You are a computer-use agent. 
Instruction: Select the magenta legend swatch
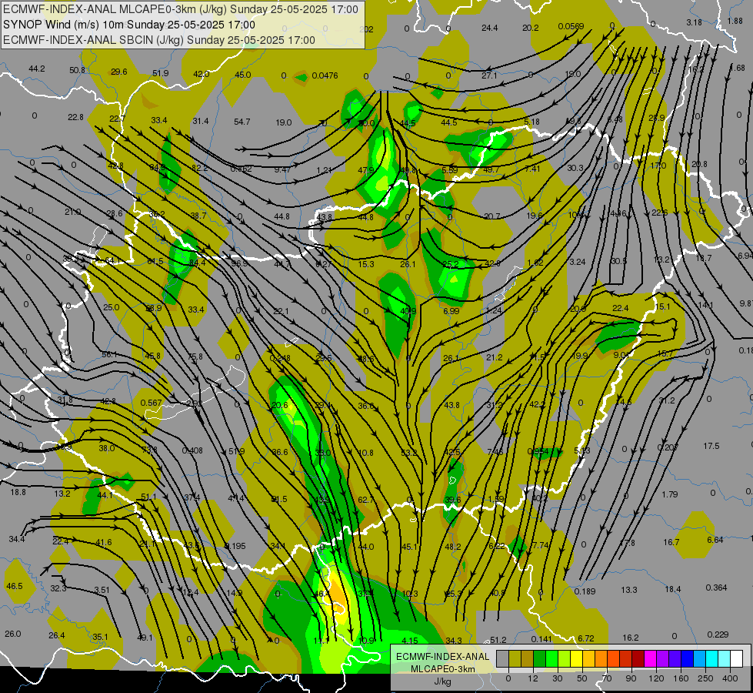coord(650,658)
